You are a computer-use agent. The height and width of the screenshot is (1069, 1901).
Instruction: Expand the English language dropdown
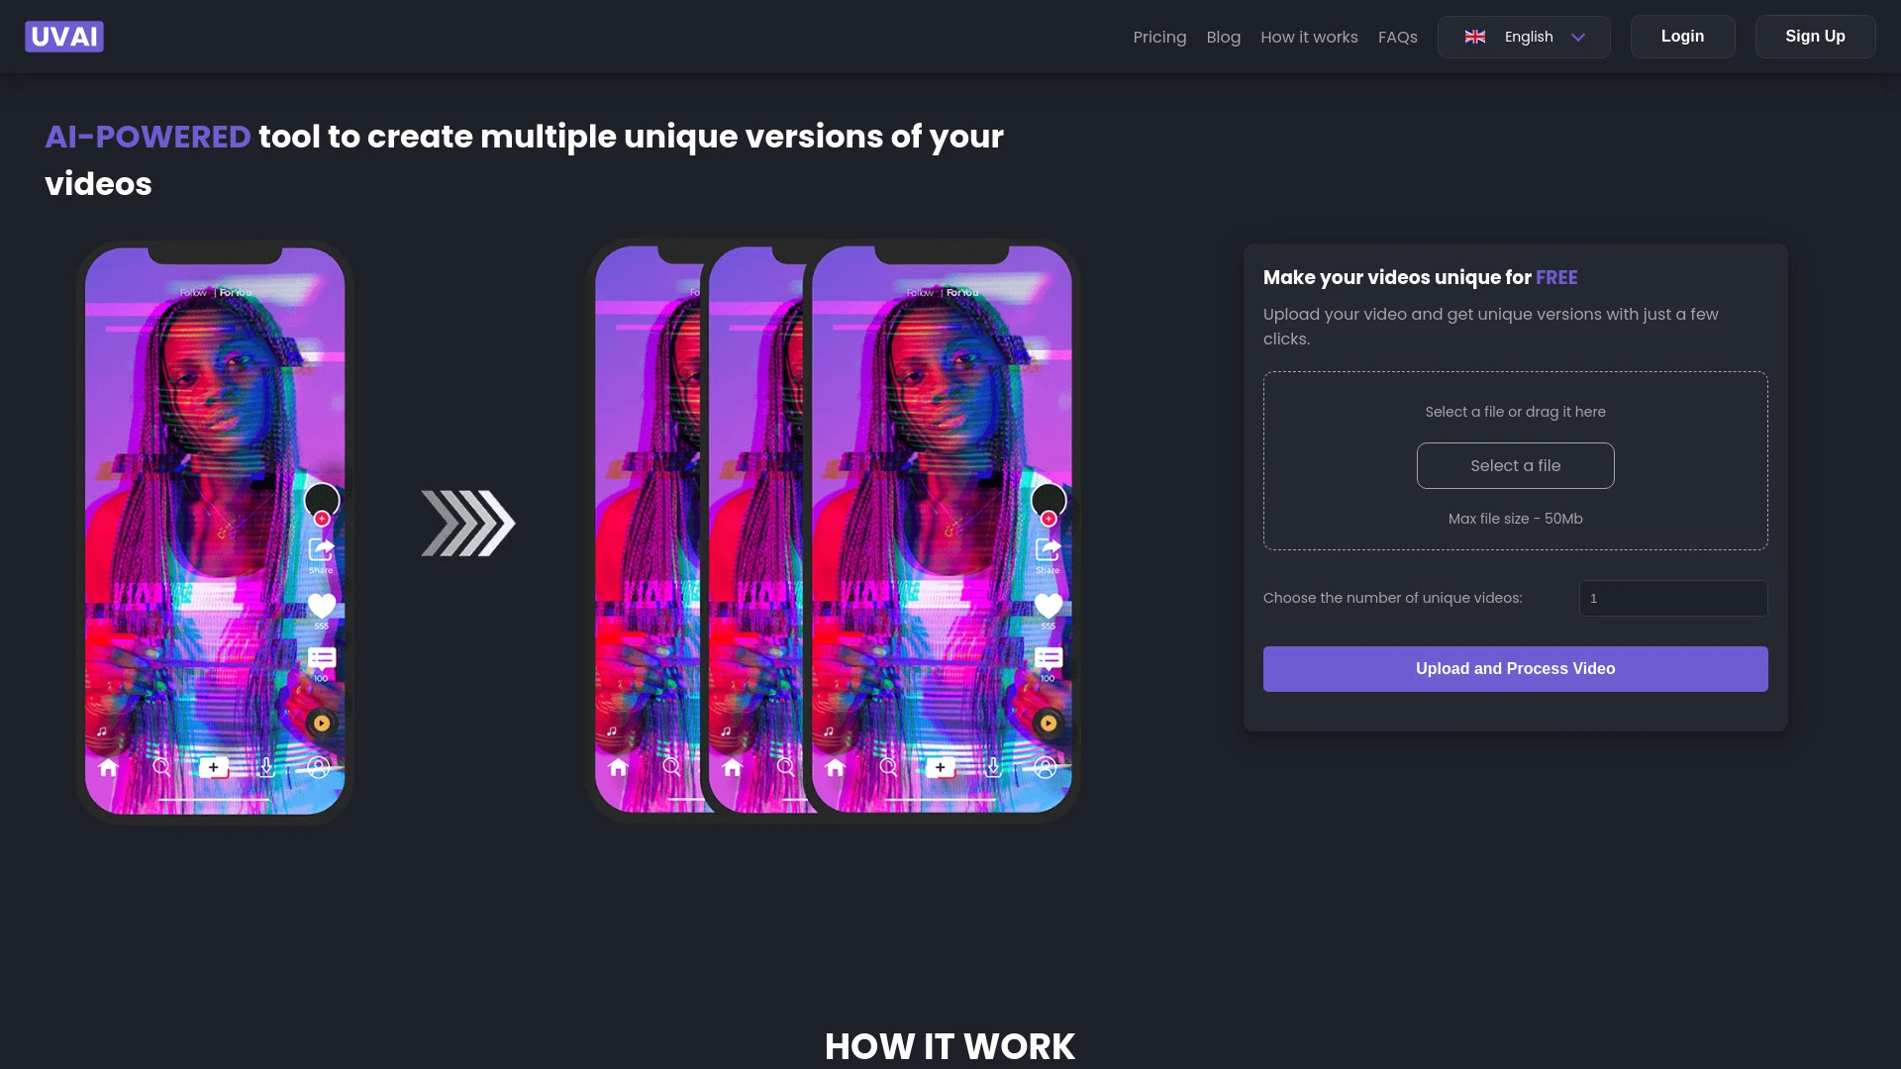point(1524,37)
